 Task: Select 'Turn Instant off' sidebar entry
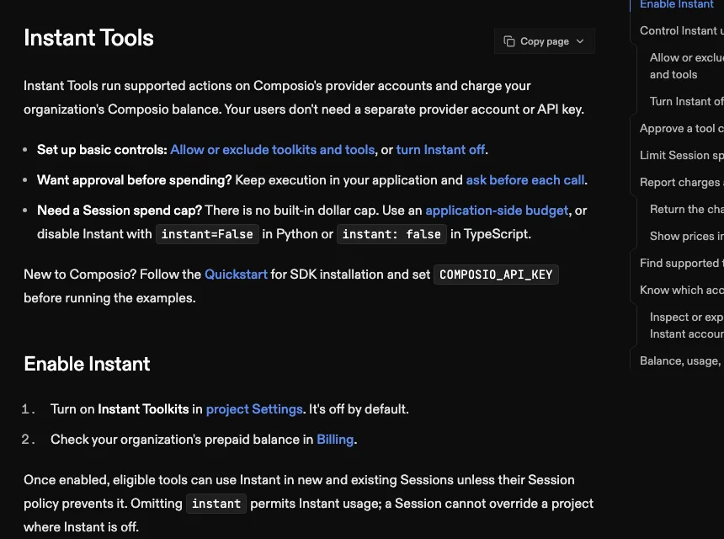pos(687,101)
